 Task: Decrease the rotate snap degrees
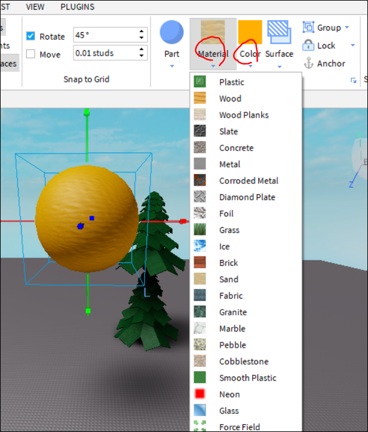click(142, 38)
